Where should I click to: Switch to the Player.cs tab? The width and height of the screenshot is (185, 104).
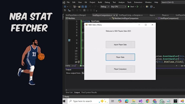pos(165,15)
